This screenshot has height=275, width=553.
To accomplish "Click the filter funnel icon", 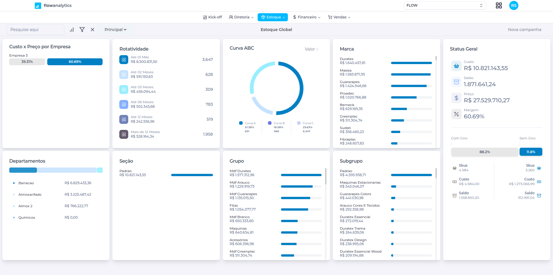I will pyautogui.click(x=82, y=30).
